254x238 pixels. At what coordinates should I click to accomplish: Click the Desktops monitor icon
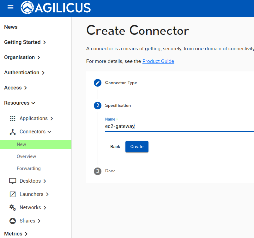13,181
